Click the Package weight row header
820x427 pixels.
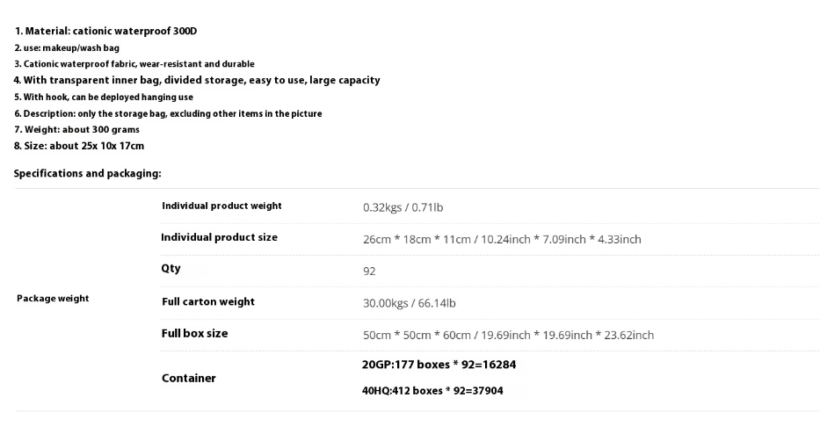pos(53,299)
